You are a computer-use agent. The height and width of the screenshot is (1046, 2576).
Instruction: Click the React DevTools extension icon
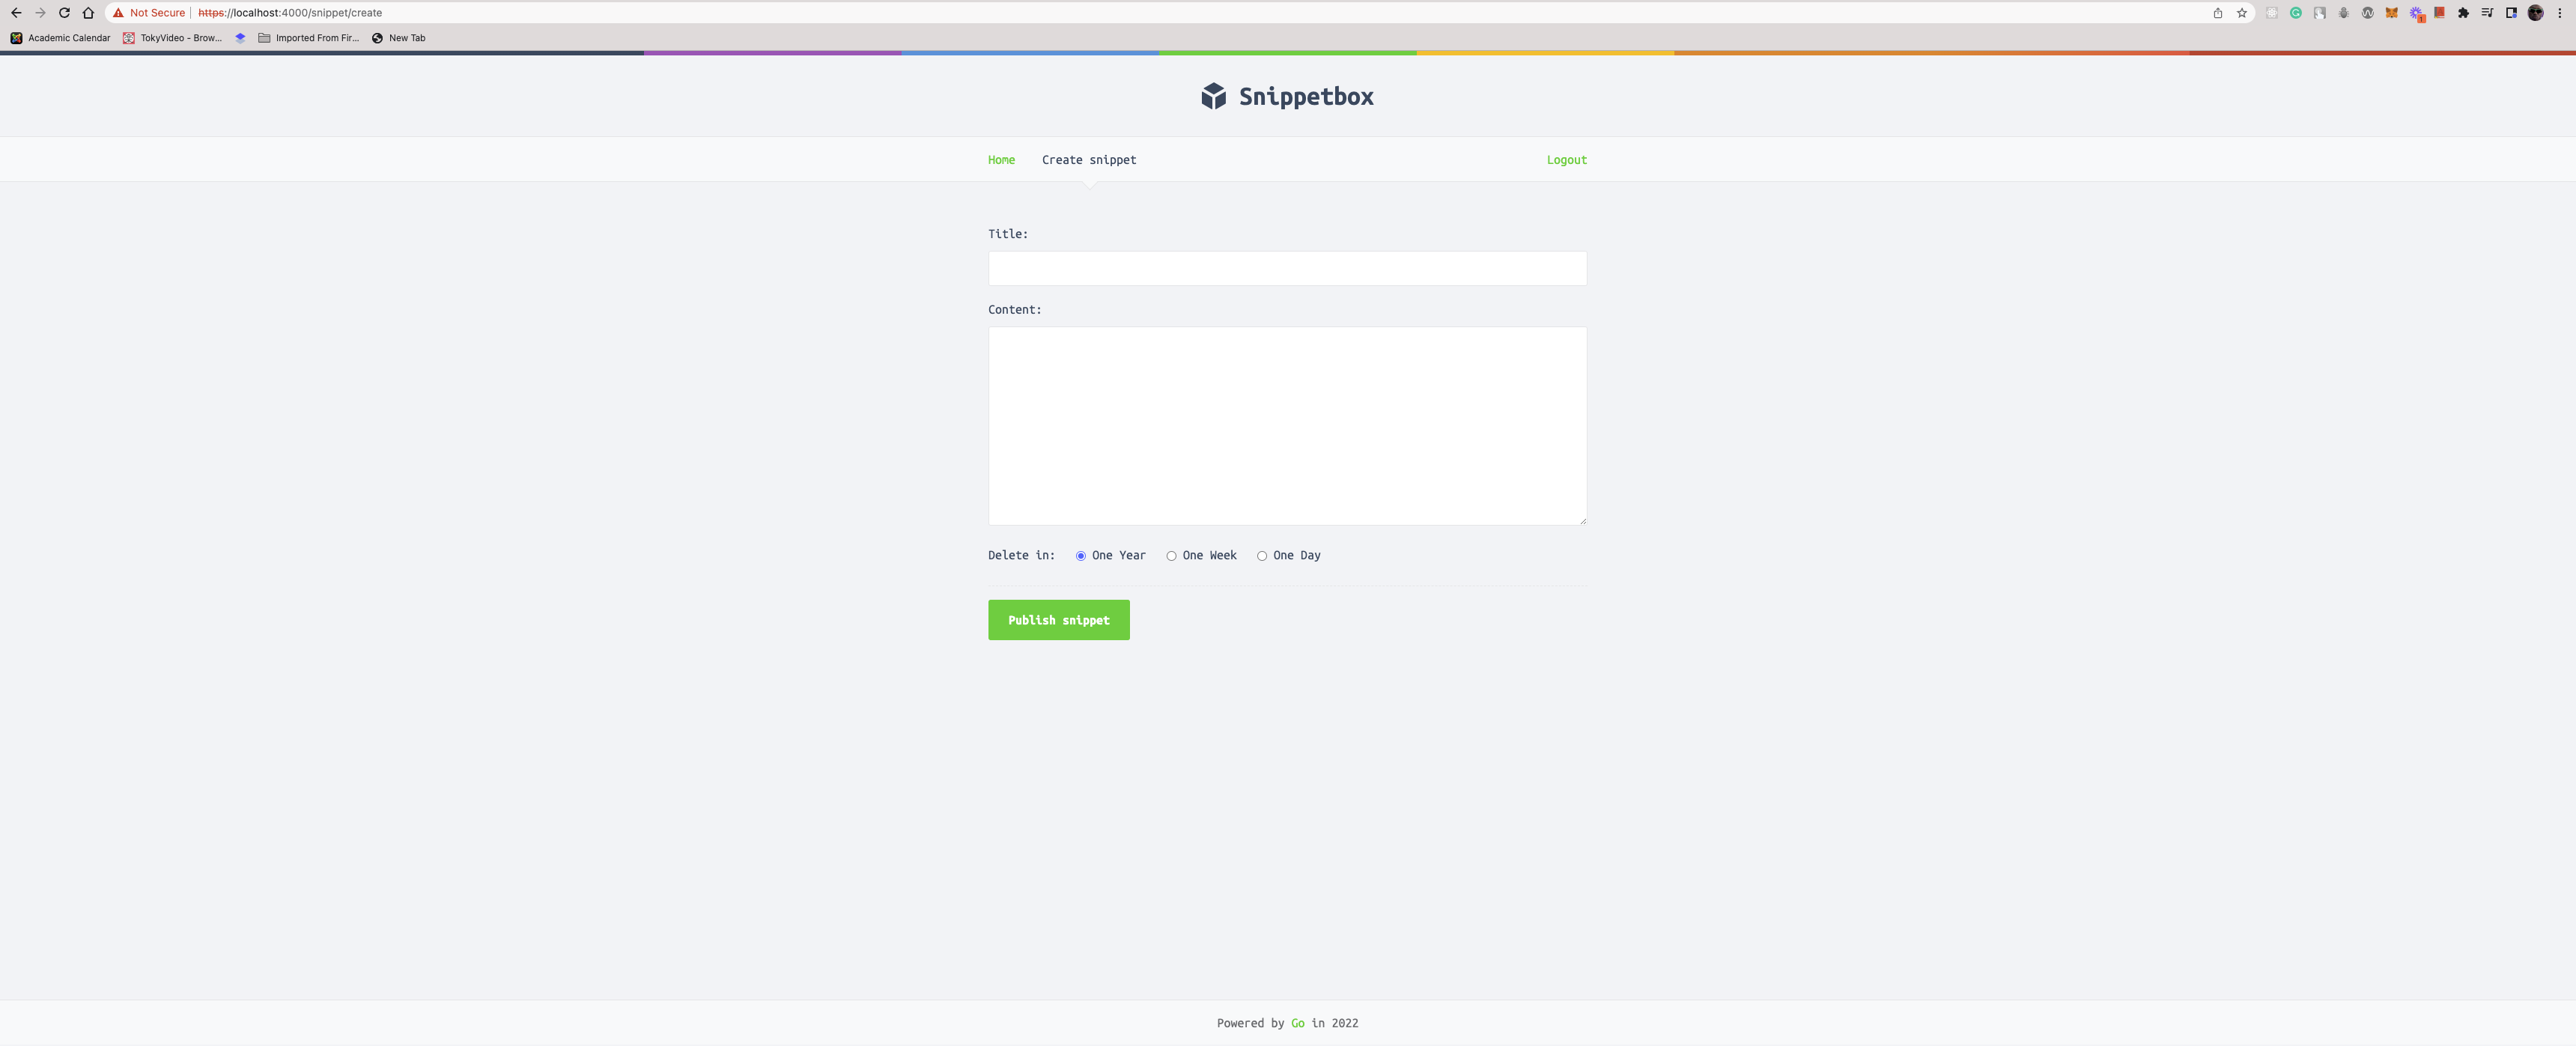2272,13
